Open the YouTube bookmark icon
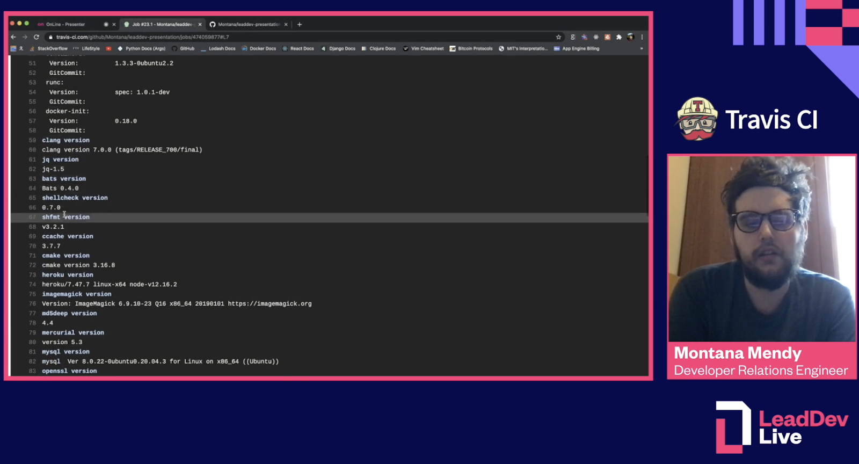The image size is (859, 464). pyautogui.click(x=108, y=48)
